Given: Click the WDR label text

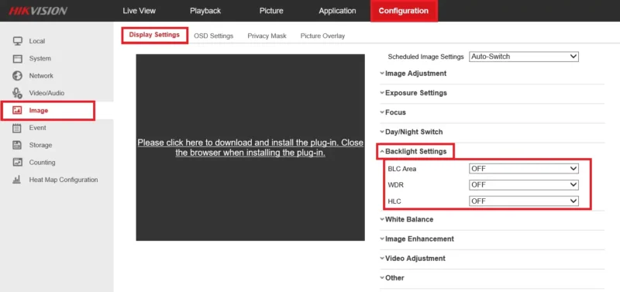Looking at the screenshot, I should [x=395, y=185].
